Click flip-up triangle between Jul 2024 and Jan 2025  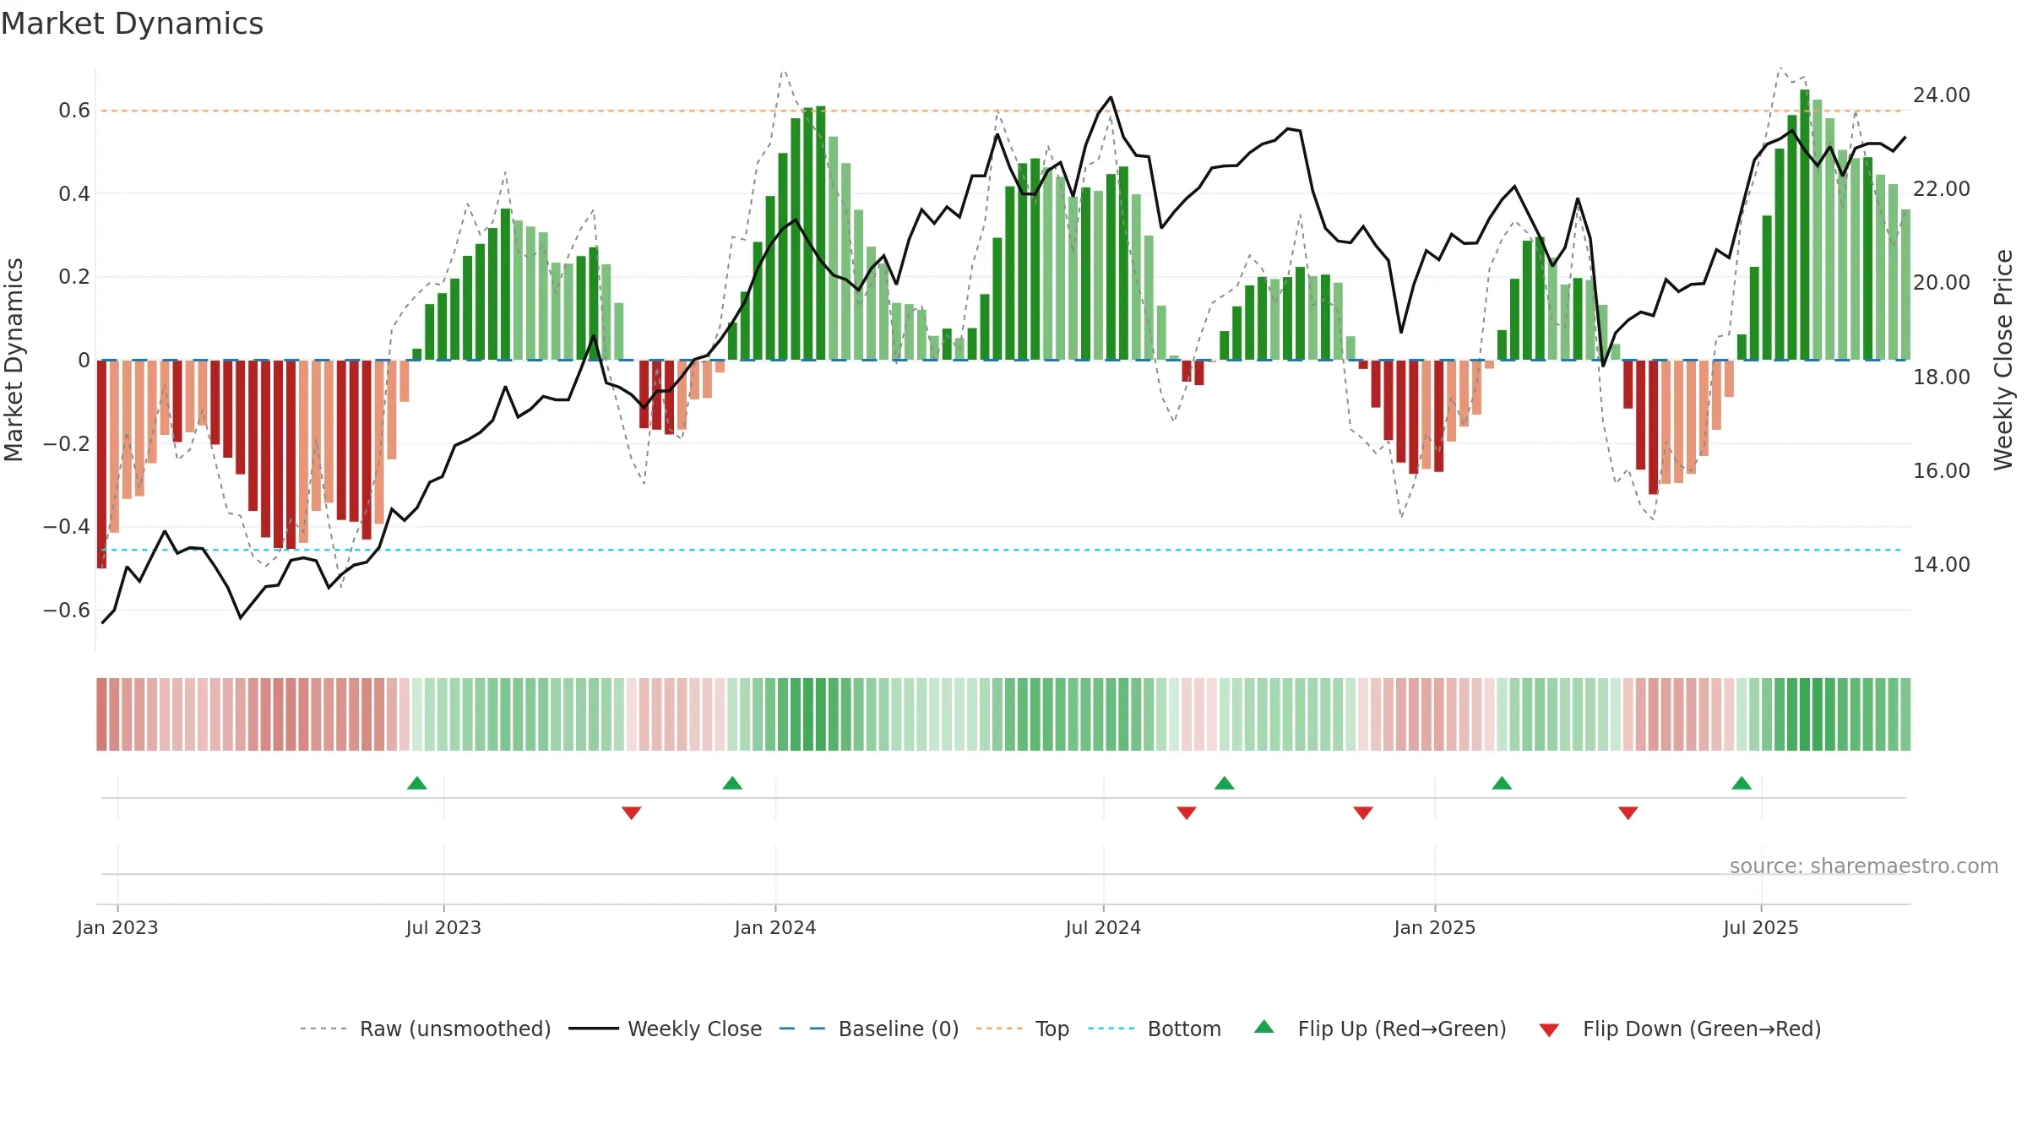pos(1225,783)
